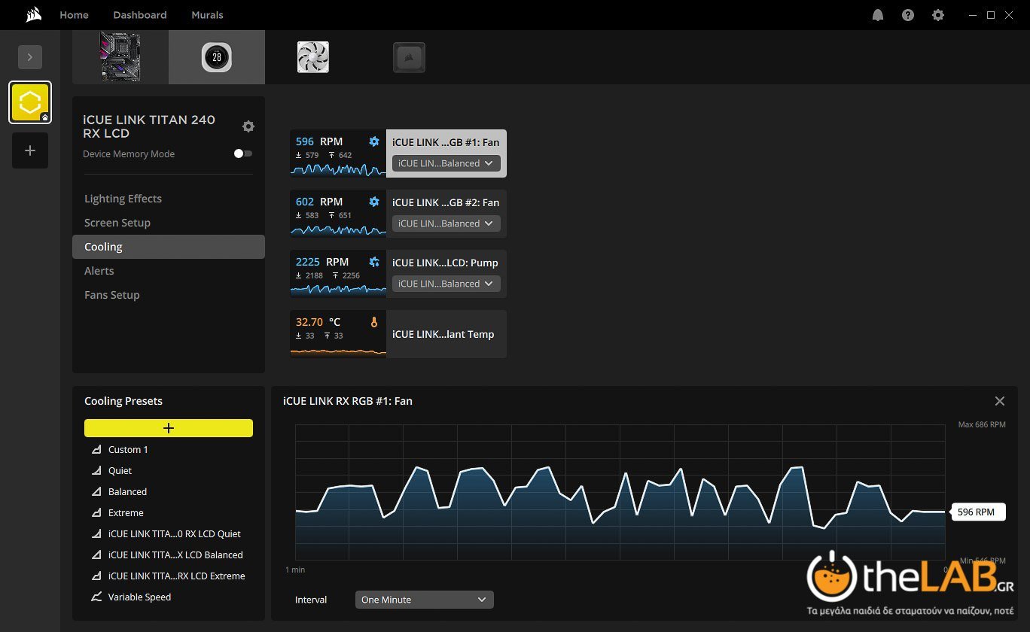This screenshot has width=1030, height=632.
Task: Click the gear icon on Fan #1 sensor
Action: pyautogui.click(x=374, y=141)
